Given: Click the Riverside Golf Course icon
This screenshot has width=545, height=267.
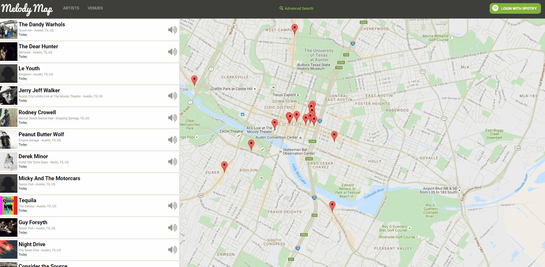Looking at the screenshot, I should click(417, 237).
